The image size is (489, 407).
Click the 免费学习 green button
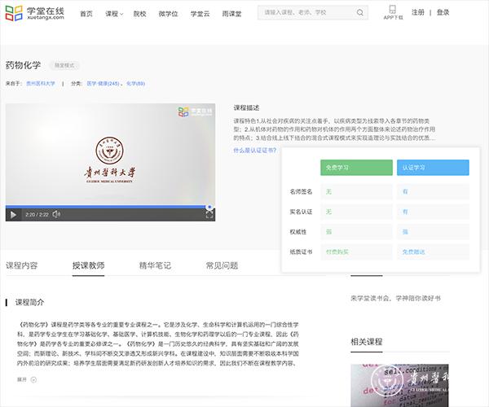[x=337, y=168]
